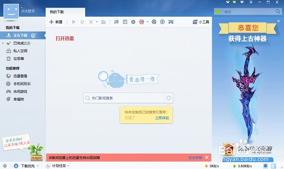Screen dimensions: 284x169
Task: Click the 资源搜一搜 mascot banner
Action: [x=128, y=79]
